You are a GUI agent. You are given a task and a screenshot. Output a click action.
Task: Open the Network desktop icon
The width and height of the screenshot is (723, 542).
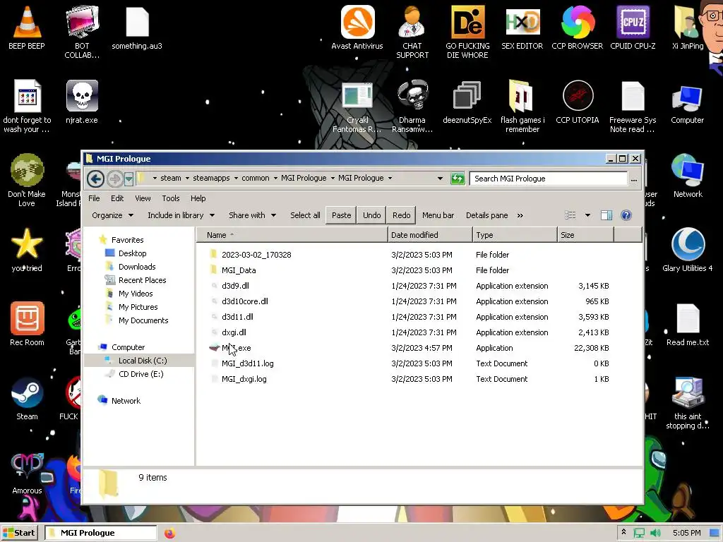point(688,176)
